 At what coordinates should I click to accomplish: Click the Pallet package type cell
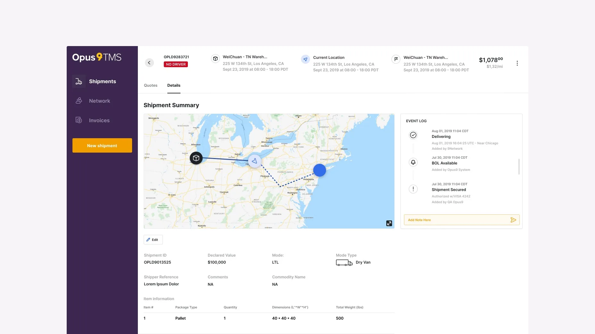pyautogui.click(x=180, y=318)
